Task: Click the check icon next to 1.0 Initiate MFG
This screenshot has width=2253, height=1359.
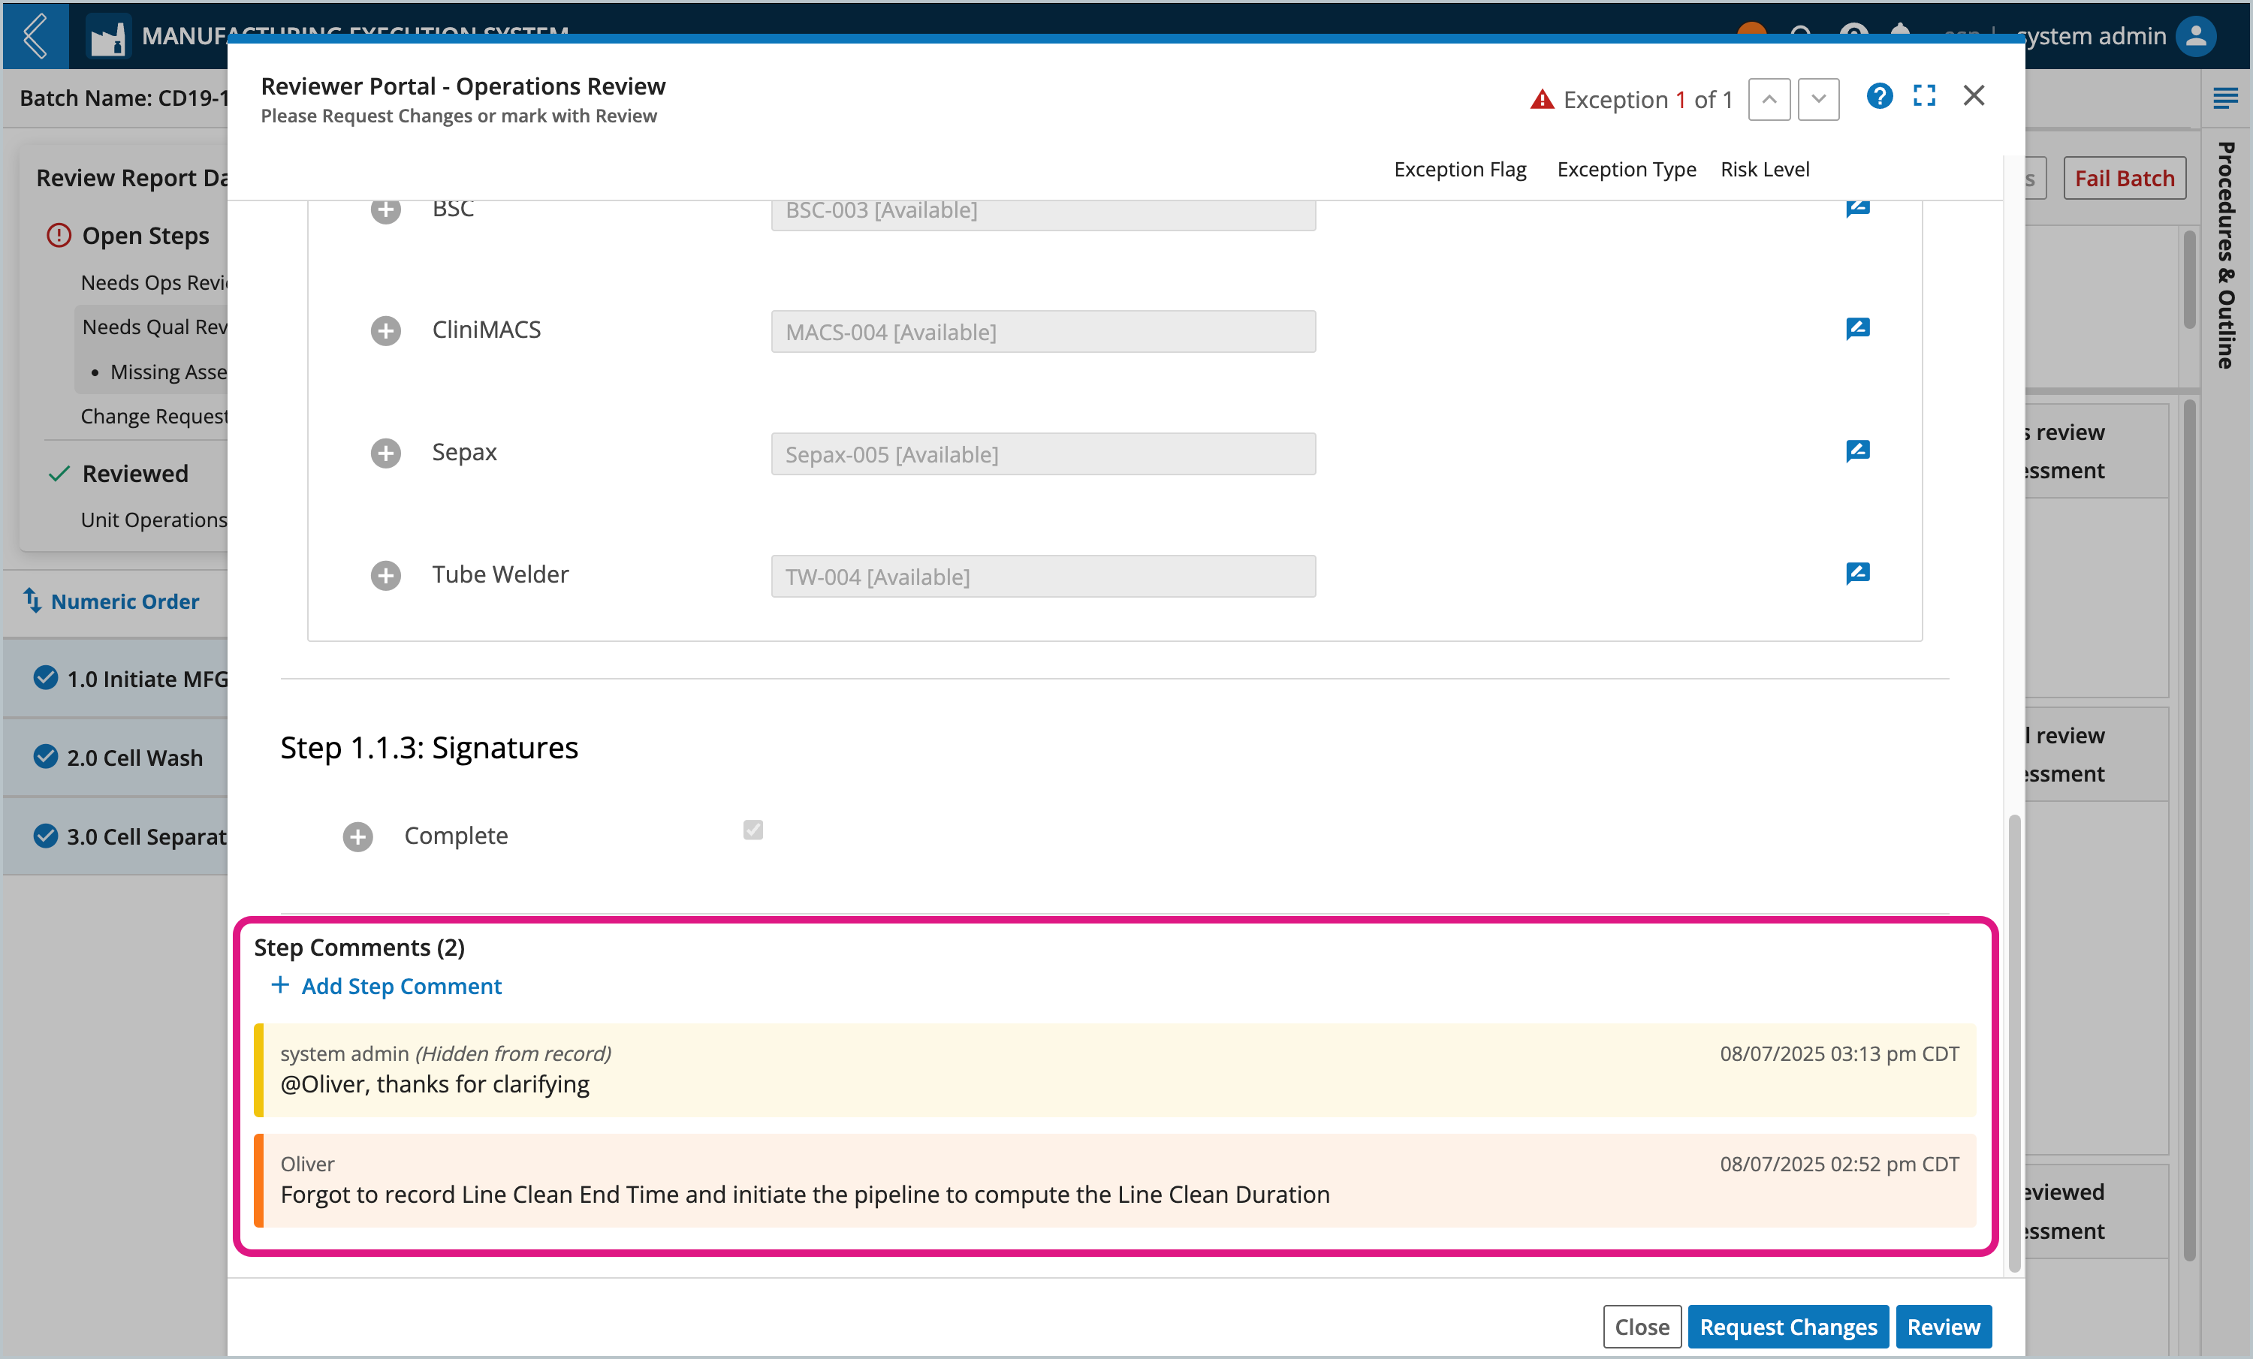Action: pos(46,676)
